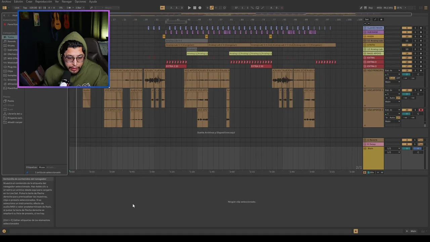Set VOZ PRINCIPAL monitor to In
This screenshot has height=242, width=430.
click(x=387, y=78)
